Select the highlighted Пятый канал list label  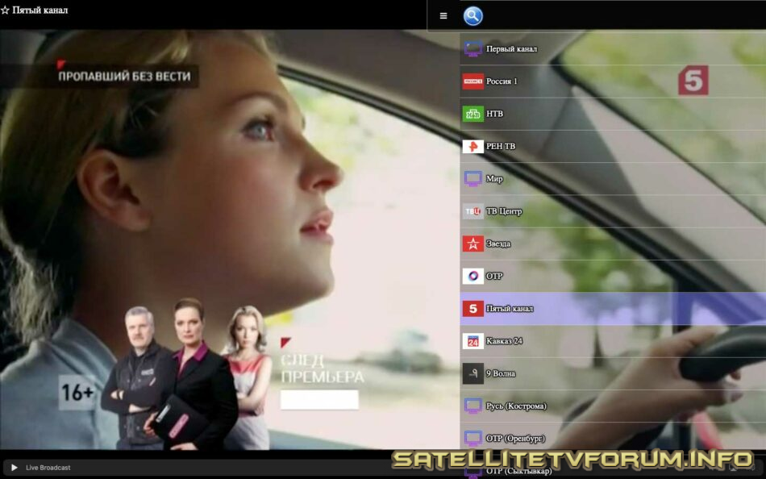click(x=510, y=308)
